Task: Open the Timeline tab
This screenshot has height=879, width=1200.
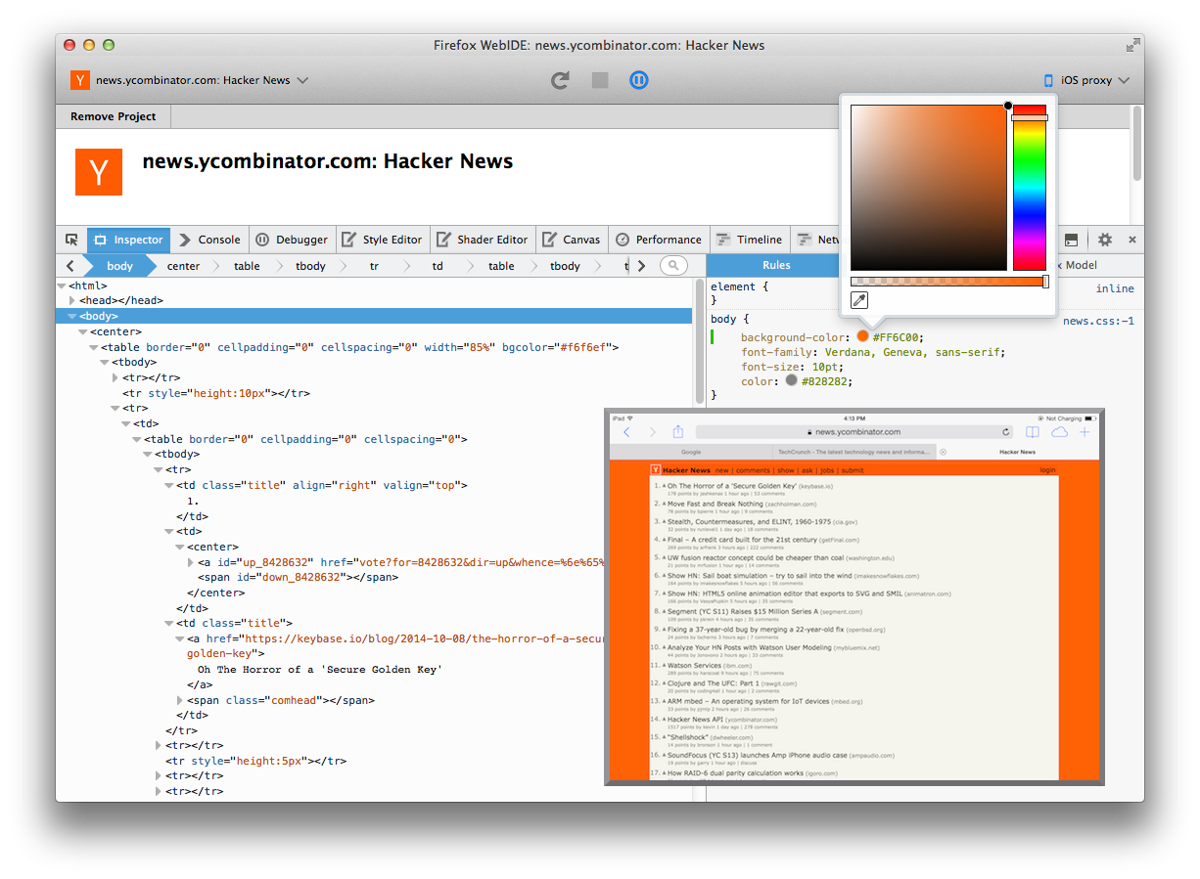Action: (x=750, y=240)
